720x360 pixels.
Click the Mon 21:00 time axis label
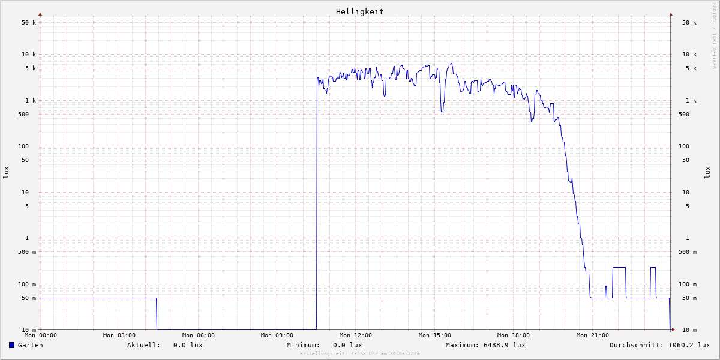(x=593, y=335)
